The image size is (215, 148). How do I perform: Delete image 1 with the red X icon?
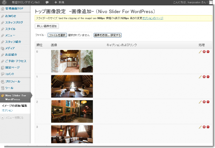pyautogui.click(x=204, y=77)
